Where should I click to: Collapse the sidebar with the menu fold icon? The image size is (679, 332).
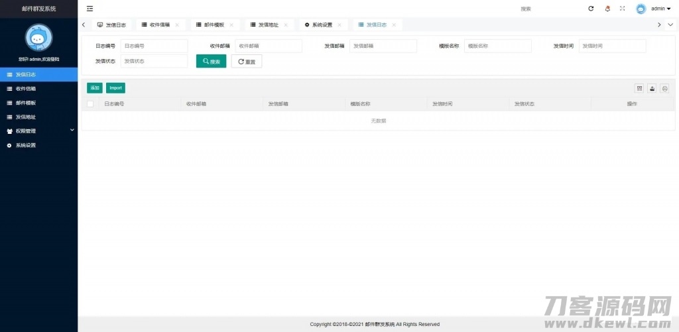pos(90,9)
